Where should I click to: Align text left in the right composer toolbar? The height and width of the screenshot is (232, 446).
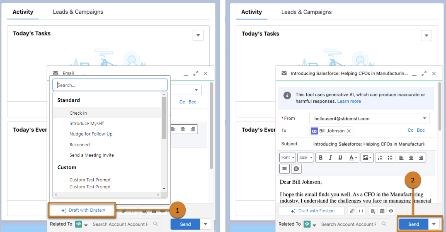click(x=401, y=158)
